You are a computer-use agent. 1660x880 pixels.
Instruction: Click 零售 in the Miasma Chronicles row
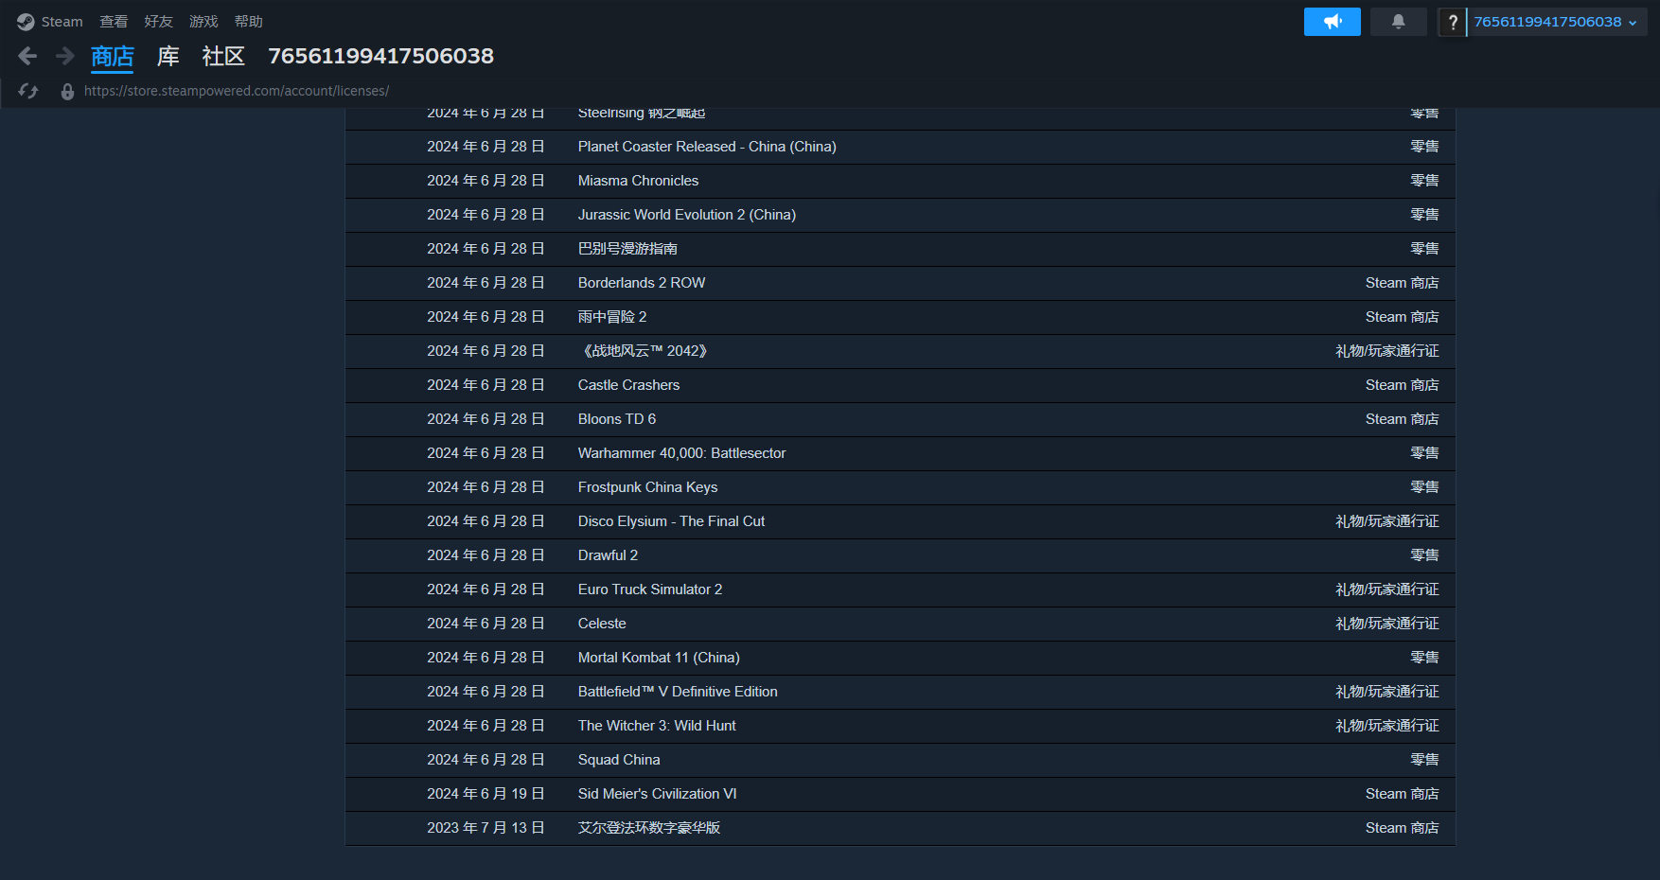pyautogui.click(x=1424, y=181)
